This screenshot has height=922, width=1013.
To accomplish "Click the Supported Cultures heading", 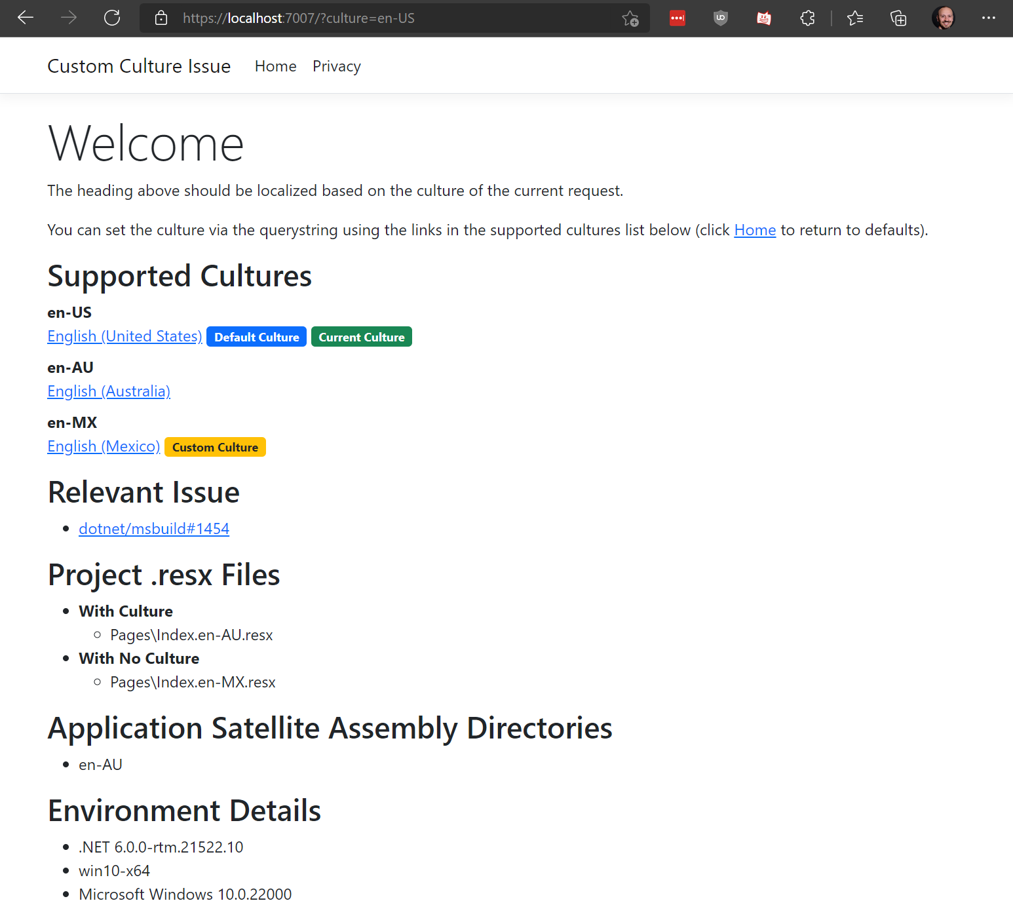I will tap(180, 276).
